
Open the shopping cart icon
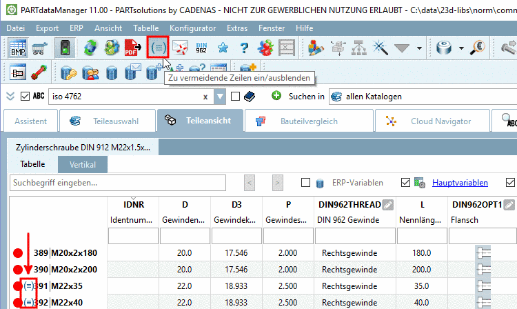point(39,48)
